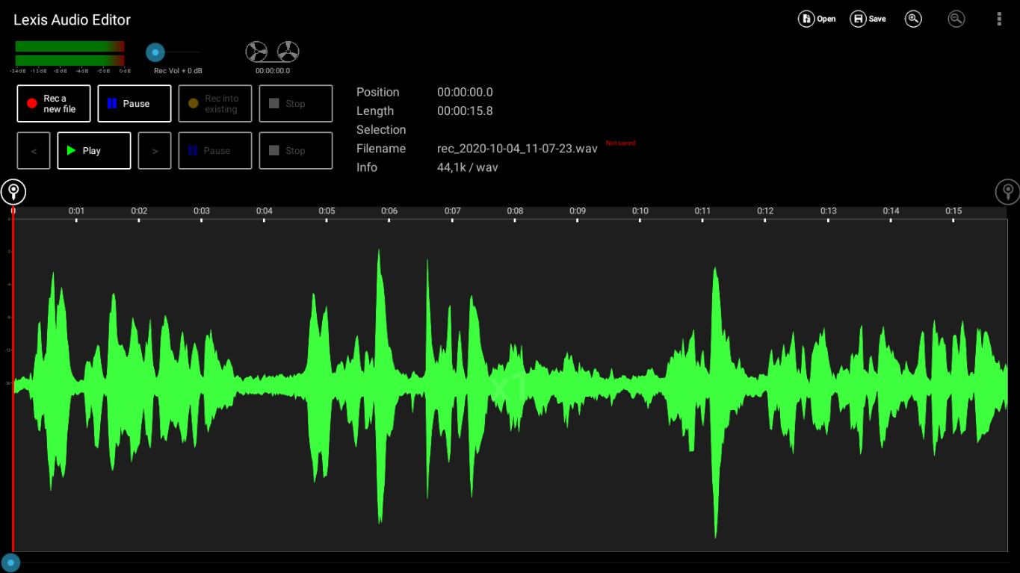Adjust the Rec Vol slider knob
The height and width of the screenshot is (573, 1020).
tap(155, 52)
